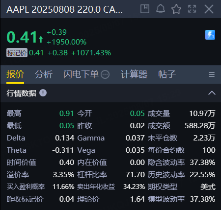Click the 0.41 last price figure
Viewport: 221px width, 210px height.
click(x=22, y=37)
